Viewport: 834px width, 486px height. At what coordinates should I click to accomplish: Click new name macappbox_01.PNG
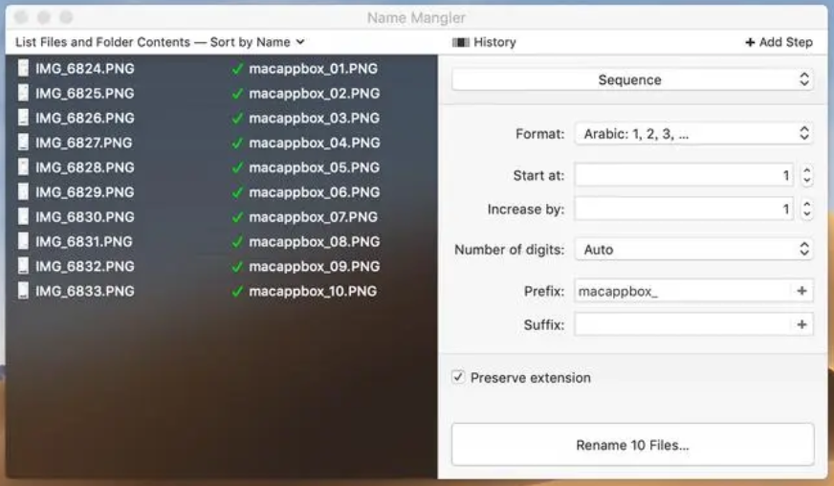point(314,69)
